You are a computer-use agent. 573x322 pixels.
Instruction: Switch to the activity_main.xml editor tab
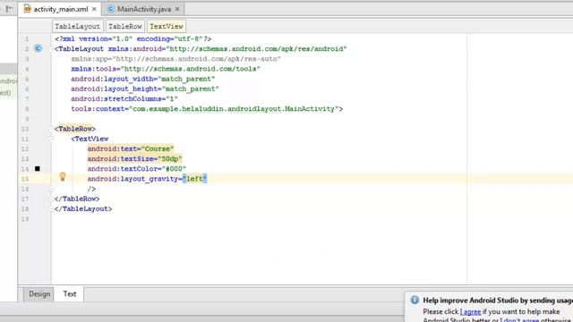60,9
